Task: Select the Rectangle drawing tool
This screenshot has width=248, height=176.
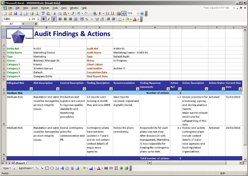Action: point(47,168)
